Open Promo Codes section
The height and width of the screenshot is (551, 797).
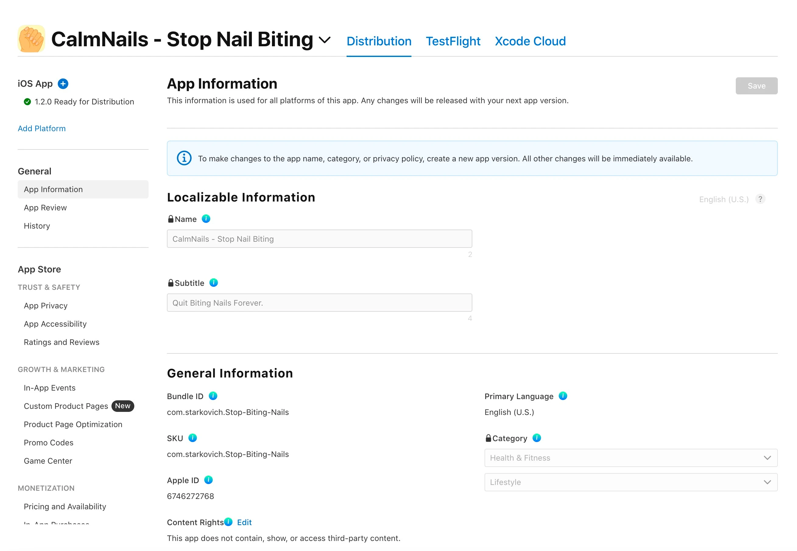(48, 443)
